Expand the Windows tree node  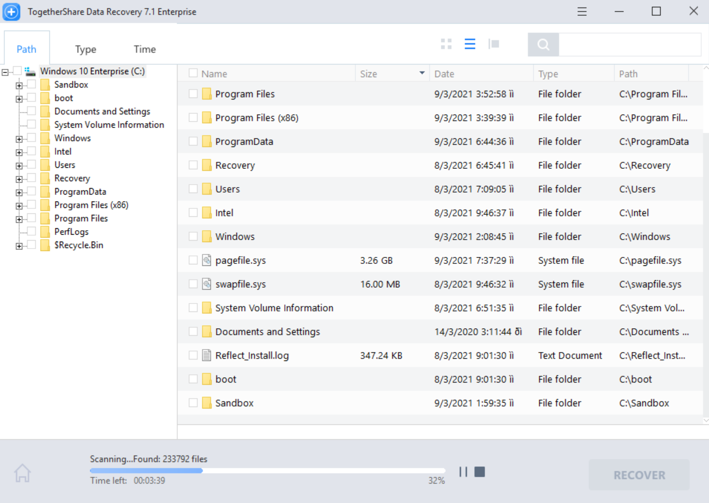19,139
